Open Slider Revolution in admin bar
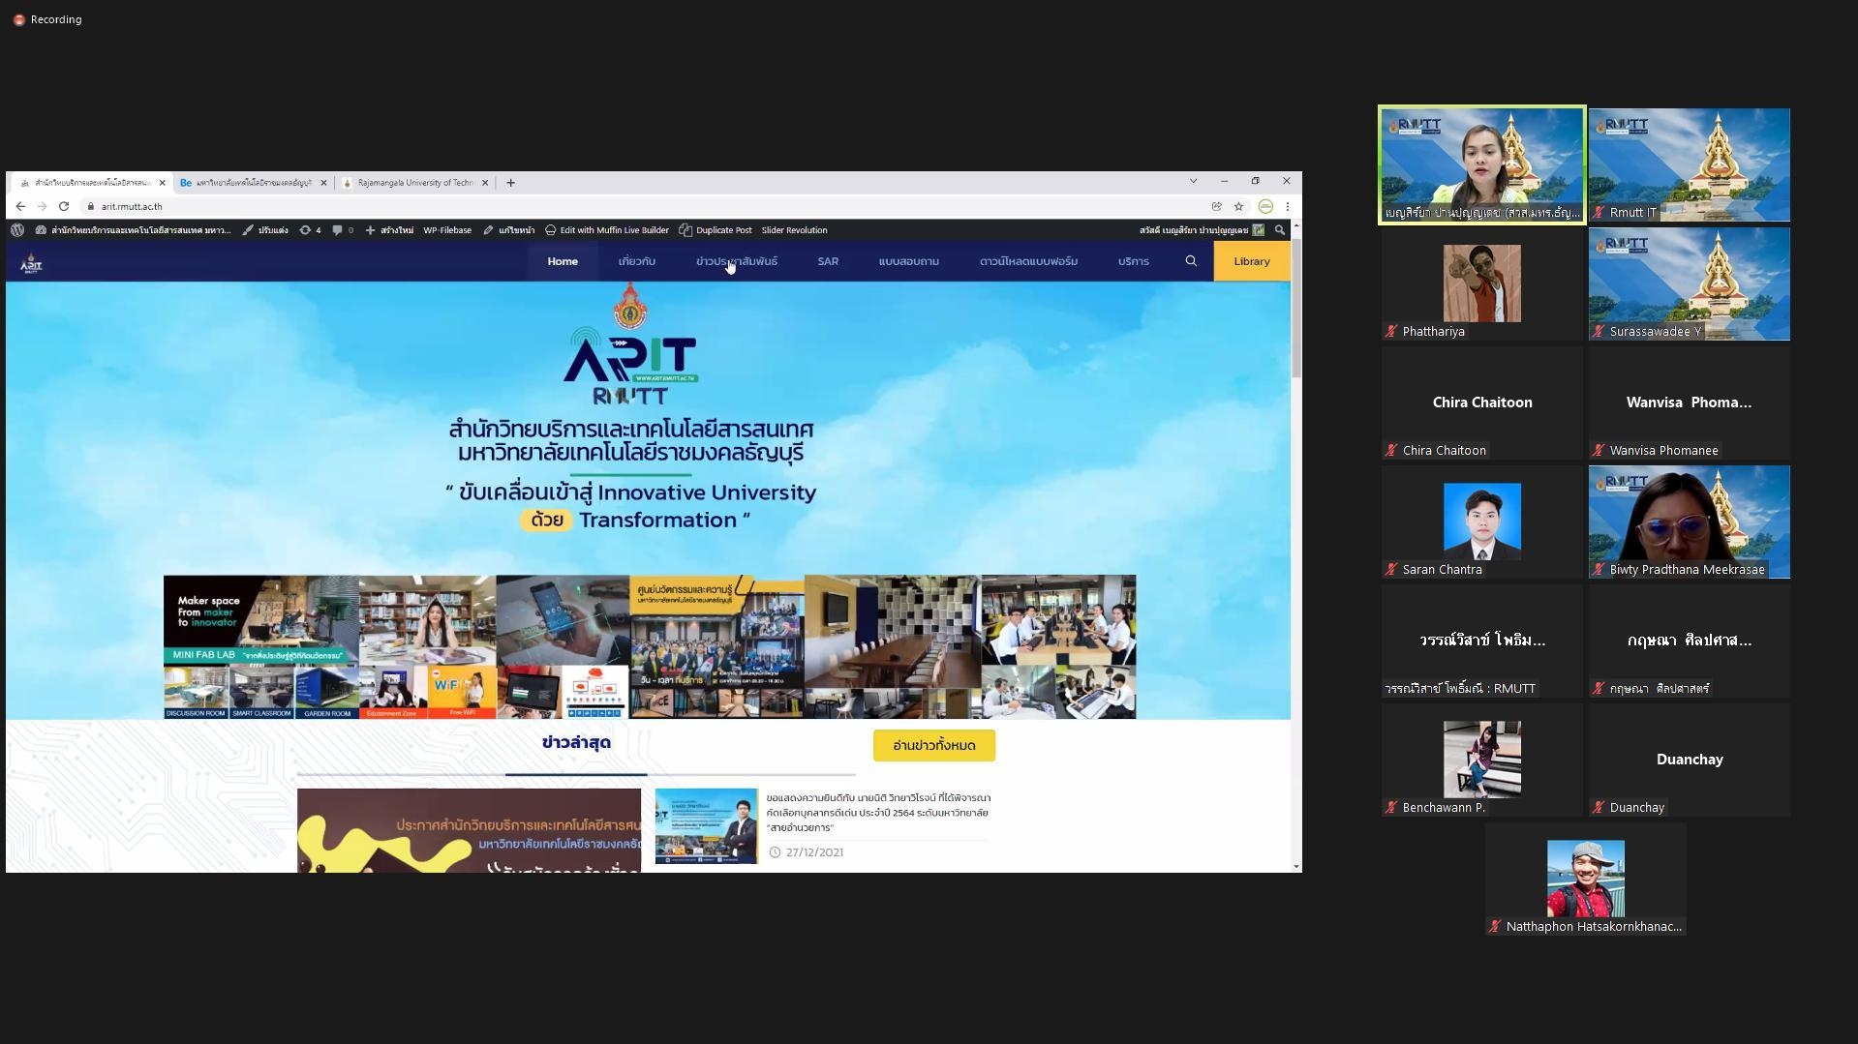1858x1044 pixels. [x=794, y=230]
